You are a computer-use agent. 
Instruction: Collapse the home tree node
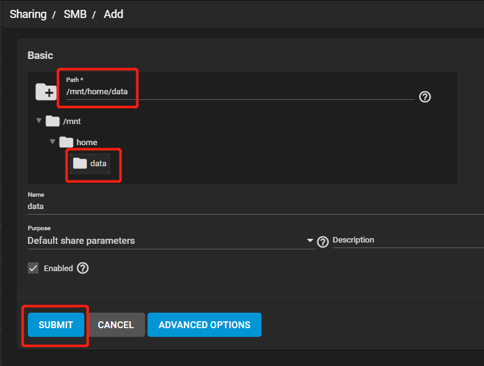coord(52,141)
